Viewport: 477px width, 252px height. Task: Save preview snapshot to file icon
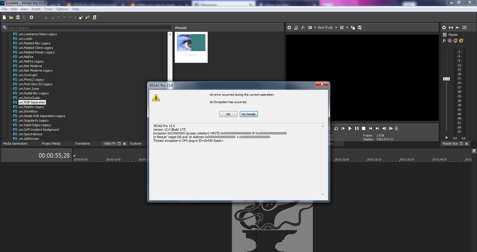[x=360, y=28]
